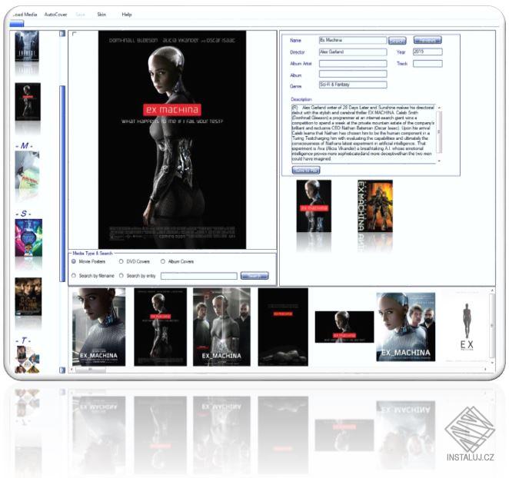This screenshot has width=509, height=478.
Task: Click the down arrow icon at media list bottom
Action: 62,370
